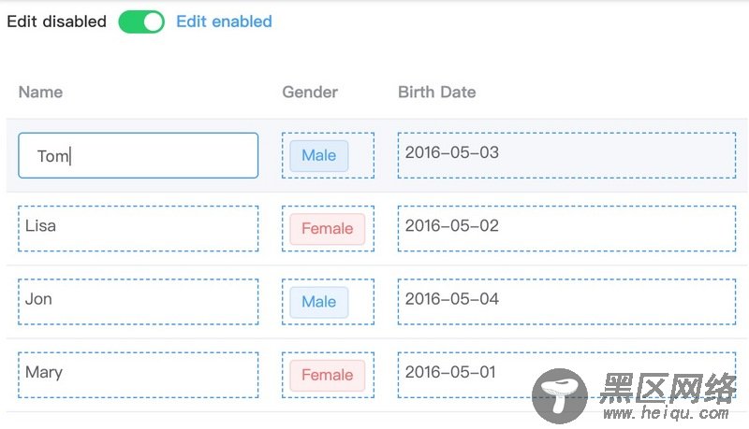Click the Name column header
Image resolution: width=749 pixels, height=429 pixels.
tap(40, 92)
